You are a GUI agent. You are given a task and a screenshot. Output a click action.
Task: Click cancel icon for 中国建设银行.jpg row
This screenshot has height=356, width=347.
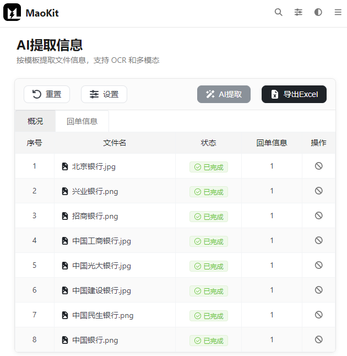pos(318,290)
